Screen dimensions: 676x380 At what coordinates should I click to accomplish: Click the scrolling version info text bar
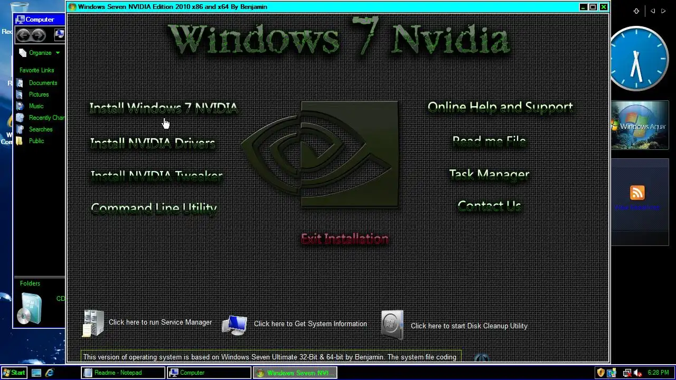tap(271, 357)
